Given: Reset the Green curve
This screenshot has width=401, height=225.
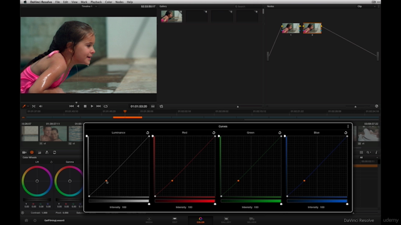Looking at the screenshot, I should click(280, 132).
